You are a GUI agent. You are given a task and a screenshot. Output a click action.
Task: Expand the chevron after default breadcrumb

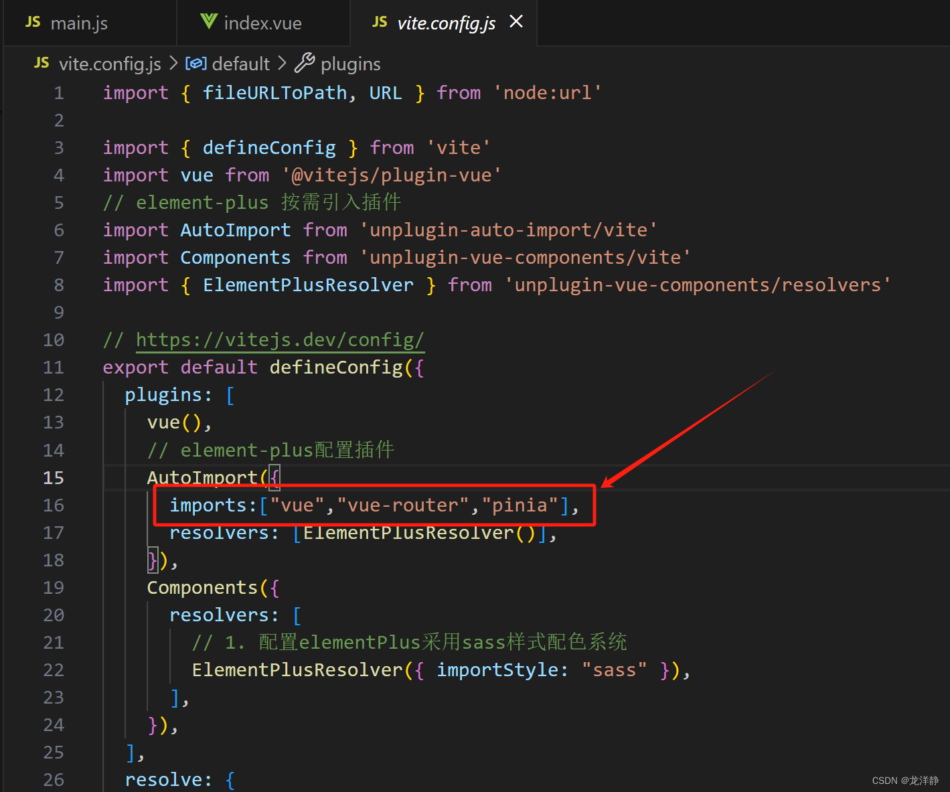[x=282, y=63]
